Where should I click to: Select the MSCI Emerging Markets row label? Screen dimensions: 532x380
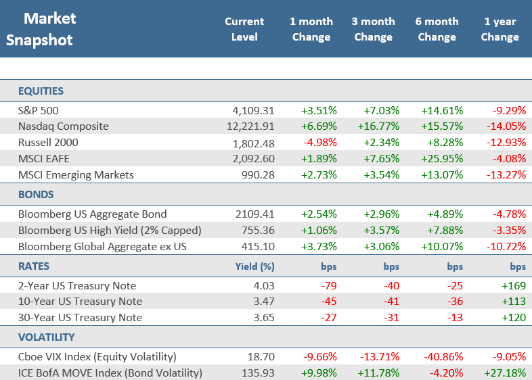pos(76,175)
